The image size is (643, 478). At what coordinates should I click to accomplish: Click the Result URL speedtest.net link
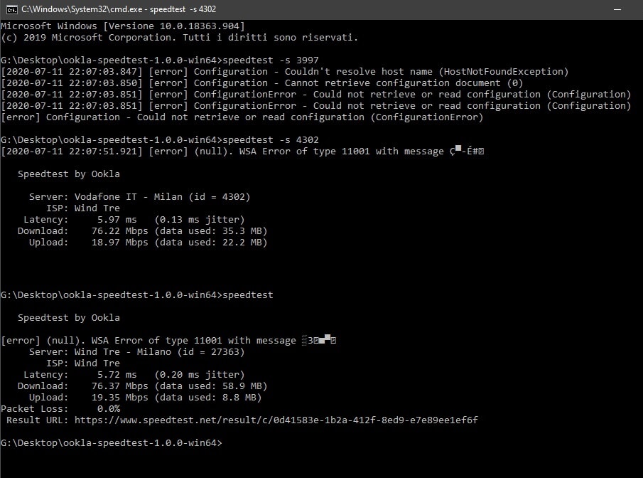click(276, 420)
